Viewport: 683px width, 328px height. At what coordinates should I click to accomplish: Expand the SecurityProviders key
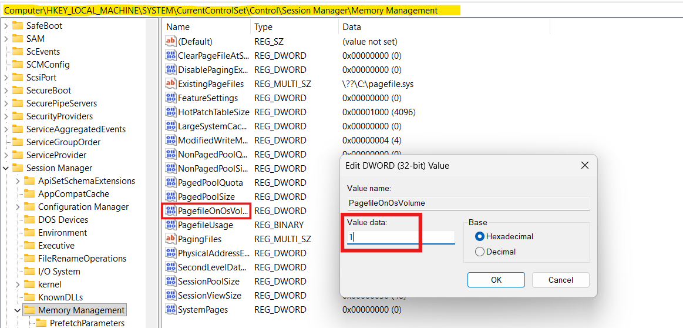pyautogui.click(x=6, y=116)
